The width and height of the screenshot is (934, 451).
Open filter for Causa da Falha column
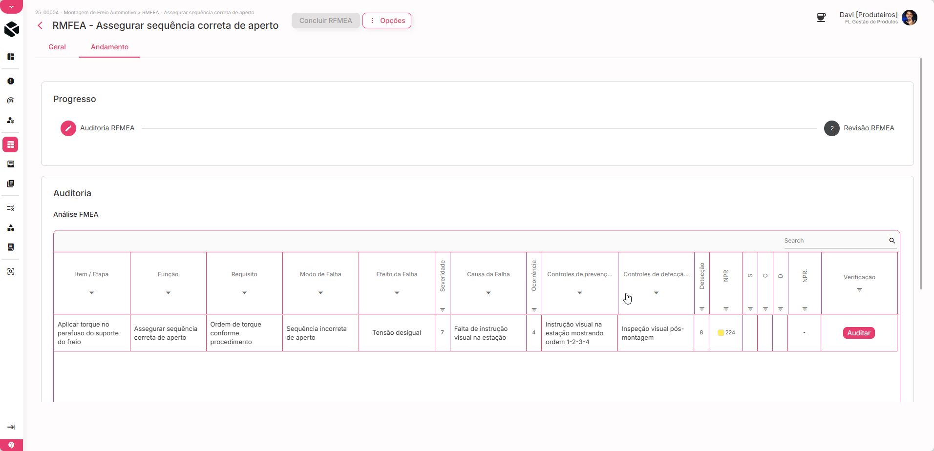(488, 292)
